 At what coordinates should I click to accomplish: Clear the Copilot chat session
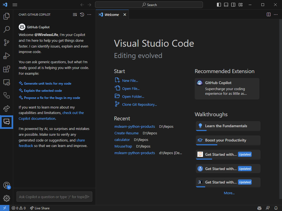[x=75, y=15]
